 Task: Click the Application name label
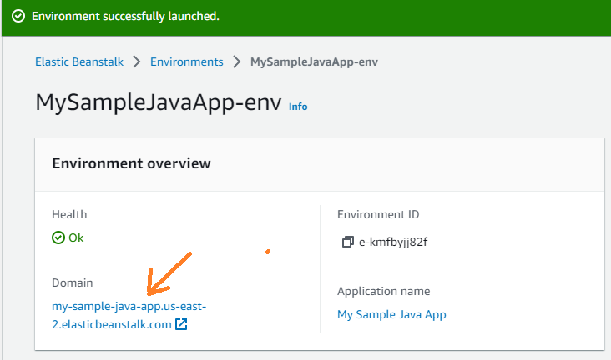coord(384,291)
